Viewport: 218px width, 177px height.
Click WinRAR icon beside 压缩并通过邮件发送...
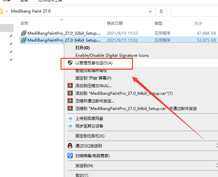point(70,101)
